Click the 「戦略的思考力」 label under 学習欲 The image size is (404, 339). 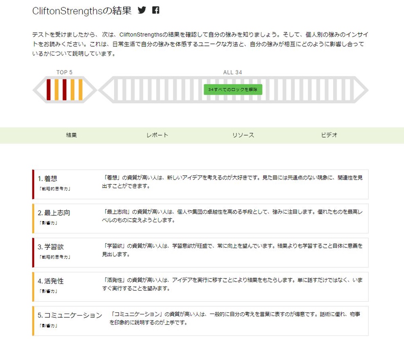tap(54, 257)
